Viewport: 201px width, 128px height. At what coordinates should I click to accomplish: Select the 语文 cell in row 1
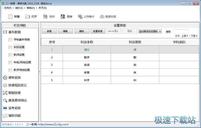point(87,50)
